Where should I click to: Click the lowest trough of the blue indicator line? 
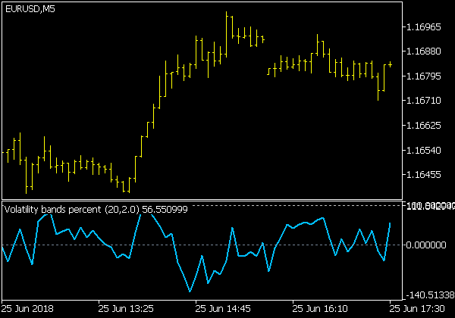(190, 291)
